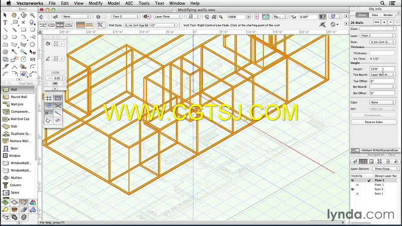Open the Style dropdown in Obj Info
Image resolution: width=402 pixels, height=226 pixels.
coord(382,42)
